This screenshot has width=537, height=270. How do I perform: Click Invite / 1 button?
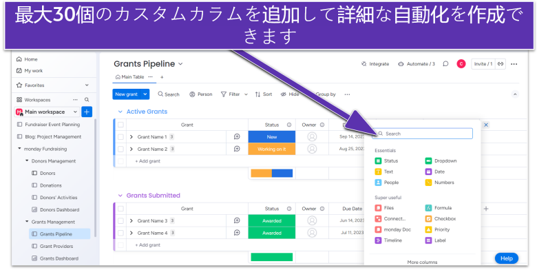[483, 64]
